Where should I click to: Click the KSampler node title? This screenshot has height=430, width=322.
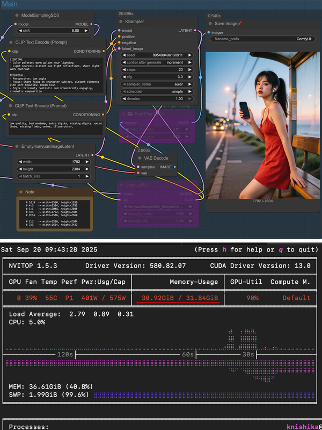point(135,21)
